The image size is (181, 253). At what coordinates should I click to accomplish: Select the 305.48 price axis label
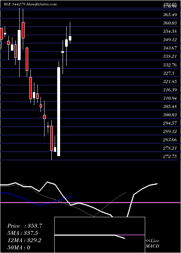pyautogui.click(x=169, y=107)
